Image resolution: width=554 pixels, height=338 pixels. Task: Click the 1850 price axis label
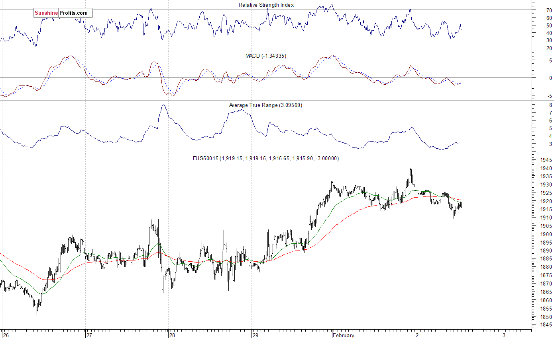[546, 317]
